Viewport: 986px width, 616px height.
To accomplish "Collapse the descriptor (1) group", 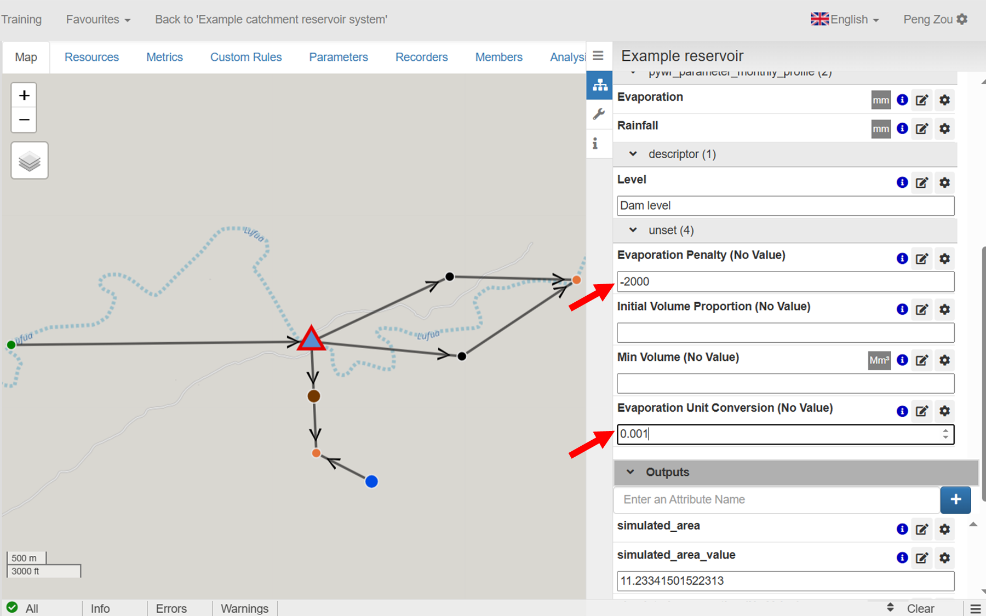I will tap(633, 154).
